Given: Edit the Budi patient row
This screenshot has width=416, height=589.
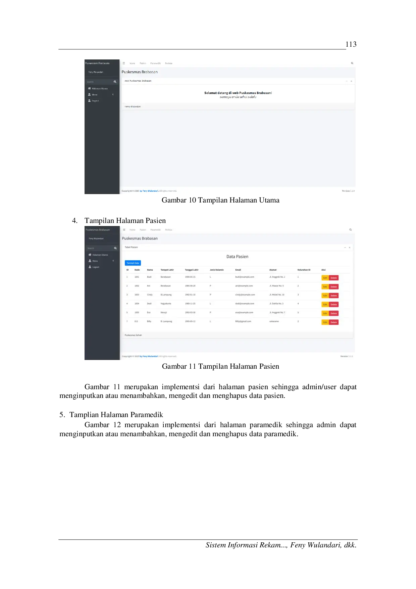Looking at the screenshot, I should pyautogui.click(x=325, y=278).
